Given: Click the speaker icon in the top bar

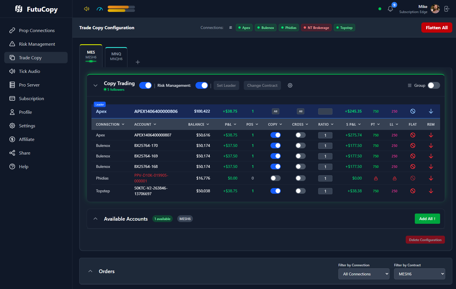Looking at the screenshot, I should pyautogui.click(x=86, y=9).
